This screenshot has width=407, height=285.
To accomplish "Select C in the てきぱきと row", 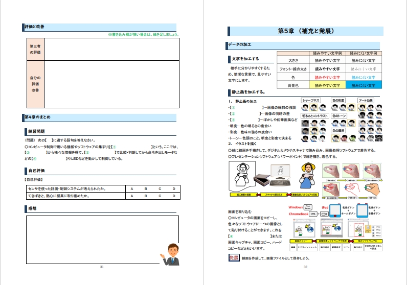I will (x=160, y=196).
